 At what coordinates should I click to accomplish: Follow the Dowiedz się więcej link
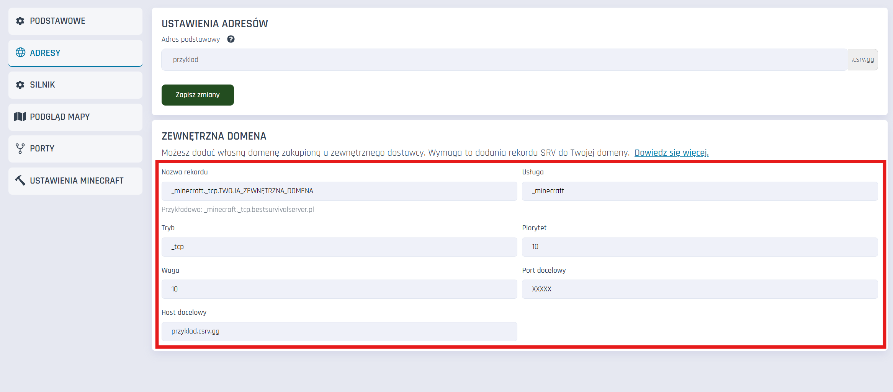(671, 153)
